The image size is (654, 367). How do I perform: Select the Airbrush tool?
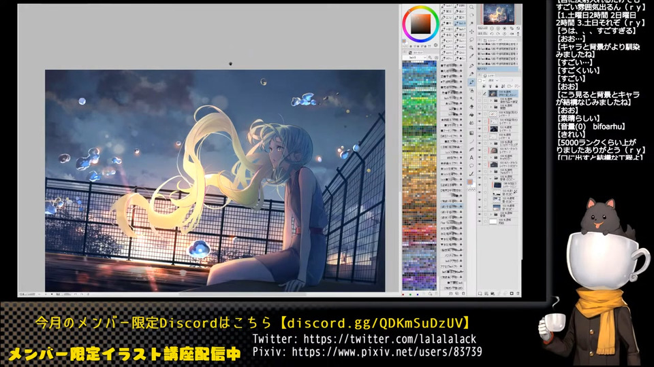pyautogui.click(x=471, y=90)
